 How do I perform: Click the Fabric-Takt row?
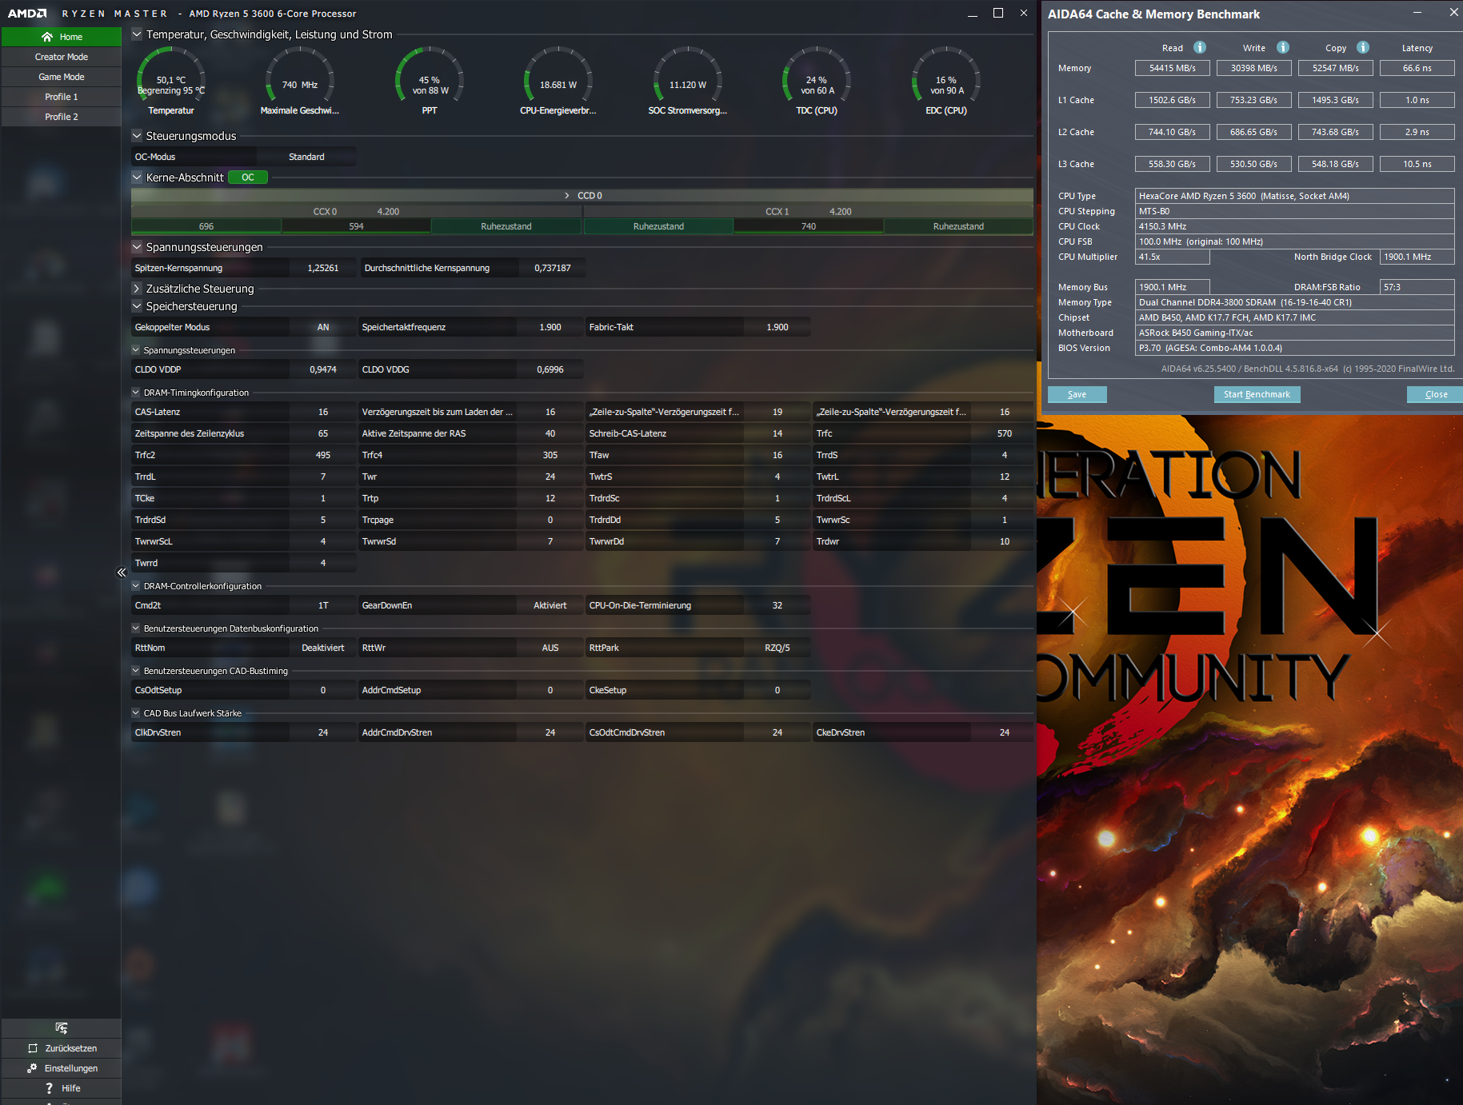698,327
